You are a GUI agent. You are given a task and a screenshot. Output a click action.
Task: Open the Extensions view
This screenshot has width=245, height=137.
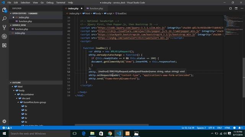pyautogui.click(x=4, y=45)
